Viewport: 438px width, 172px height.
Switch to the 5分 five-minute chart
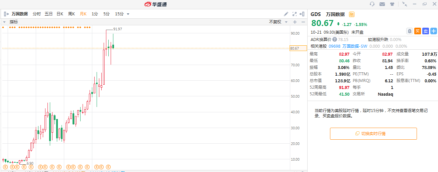coord(106,14)
